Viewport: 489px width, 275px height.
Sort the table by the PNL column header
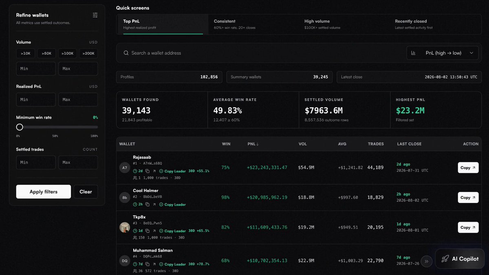tap(252, 144)
